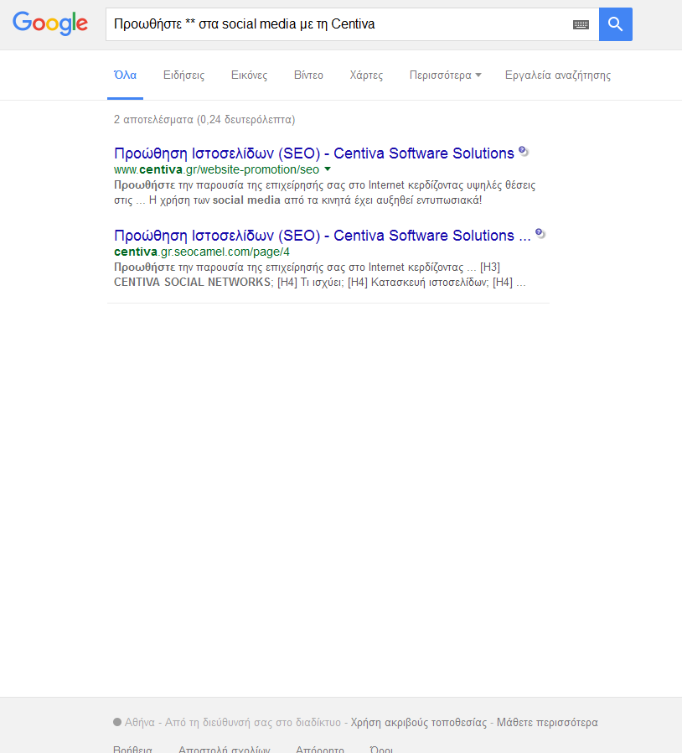
Task: Open Εργαλεία αναζήτησης search tools
Action: coord(558,75)
